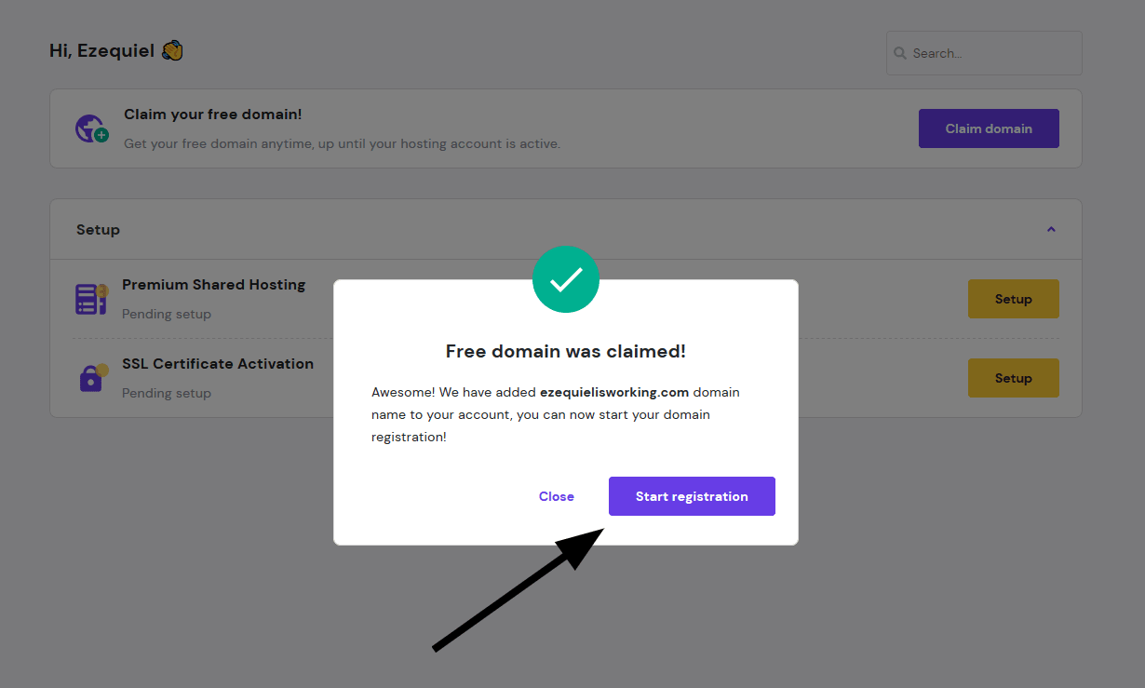
Task: Click the magnifier icon in search box
Action: [x=900, y=53]
